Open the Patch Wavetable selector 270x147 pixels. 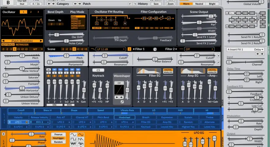[22, 41]
